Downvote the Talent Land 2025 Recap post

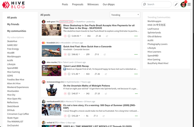pyautogui.click(x=69, y=74)
